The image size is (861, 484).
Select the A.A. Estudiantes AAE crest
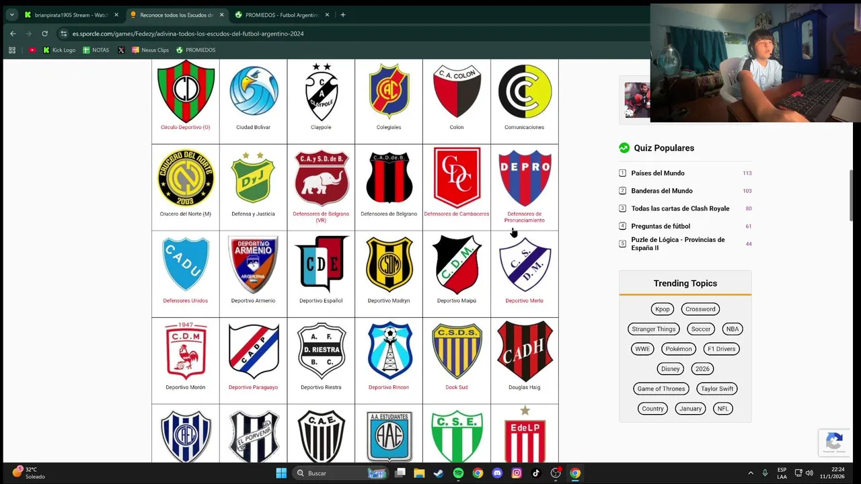click(x=389, y=436)
